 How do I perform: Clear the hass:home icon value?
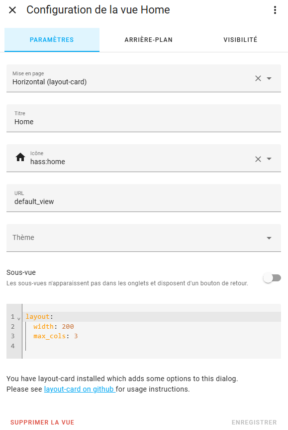click(x=258, y=159)
